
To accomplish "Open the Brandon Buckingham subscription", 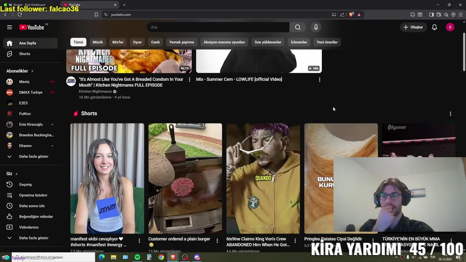I will 31,135.
